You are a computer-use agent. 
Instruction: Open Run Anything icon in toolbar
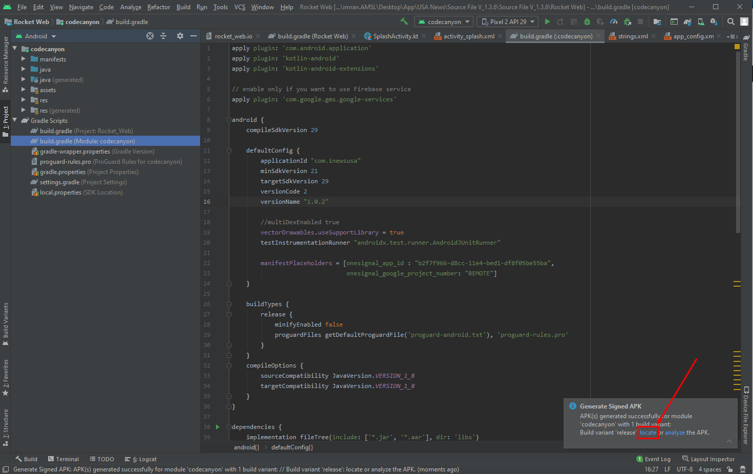pyautogui.click(x=674, y=21)
